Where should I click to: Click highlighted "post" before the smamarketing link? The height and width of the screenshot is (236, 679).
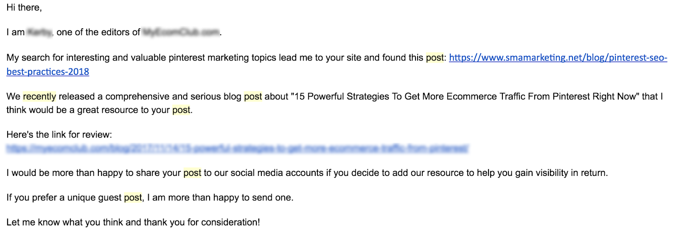(435, 58)
